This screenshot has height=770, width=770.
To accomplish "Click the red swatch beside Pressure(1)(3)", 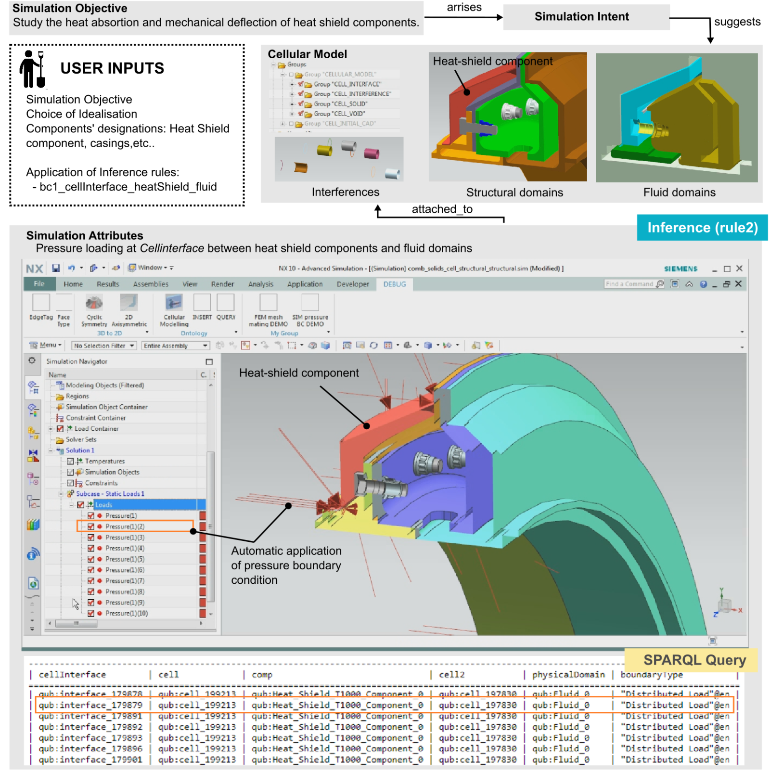I will [x=203, y=538].
